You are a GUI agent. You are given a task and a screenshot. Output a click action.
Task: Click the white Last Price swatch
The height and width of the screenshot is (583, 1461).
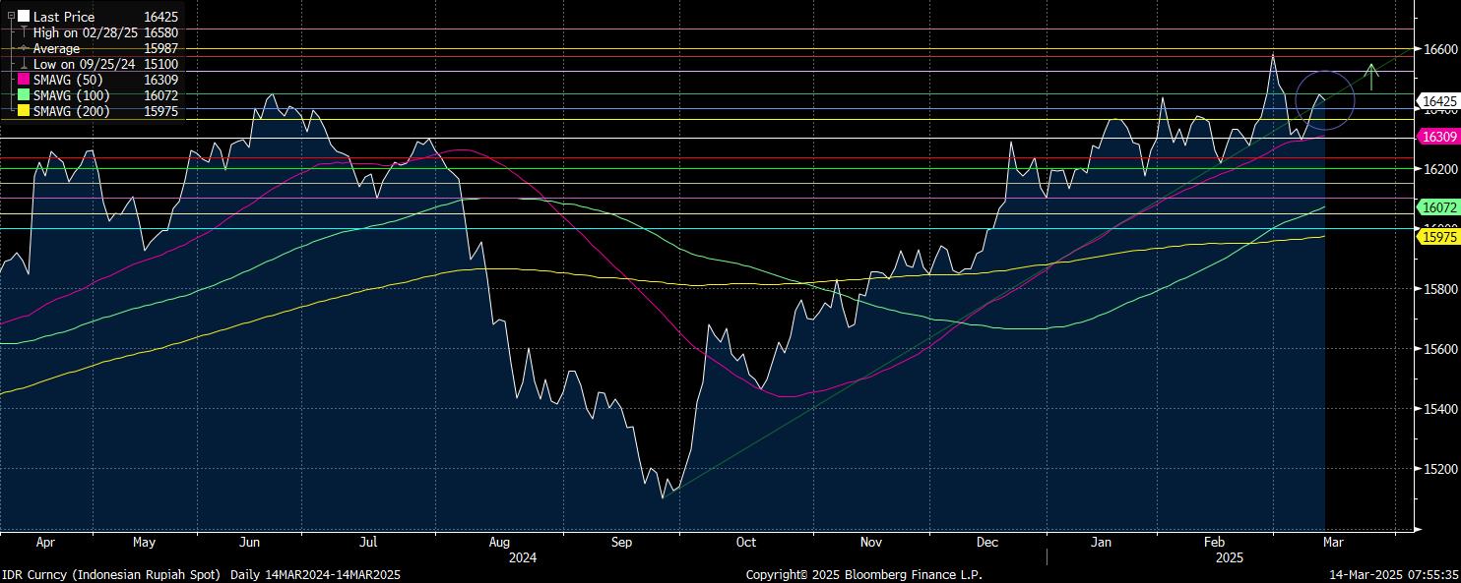(25, 17)
